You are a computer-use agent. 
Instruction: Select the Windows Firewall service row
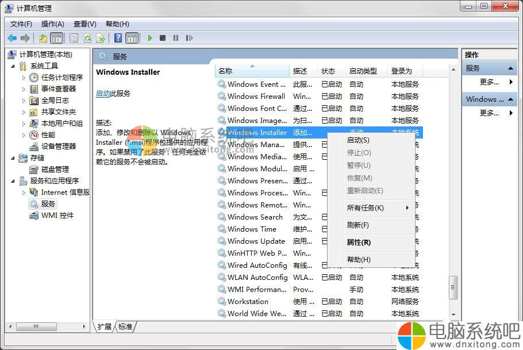point(319,97)
